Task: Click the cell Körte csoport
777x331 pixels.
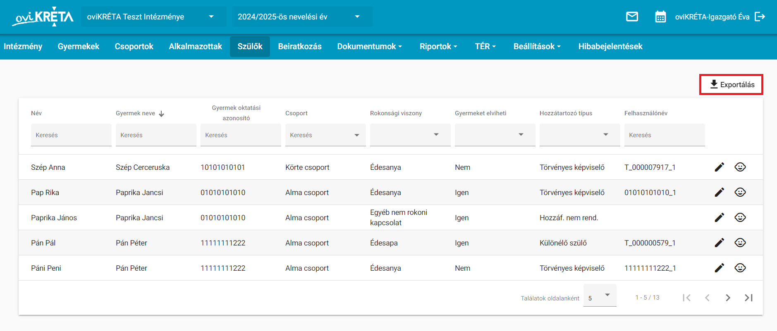Action: point(307,167)
